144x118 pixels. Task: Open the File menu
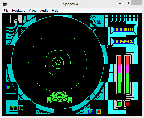tap(6, 11)
